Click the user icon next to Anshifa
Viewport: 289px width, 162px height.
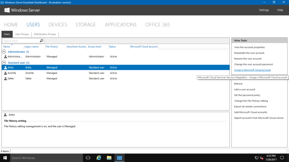5,73
